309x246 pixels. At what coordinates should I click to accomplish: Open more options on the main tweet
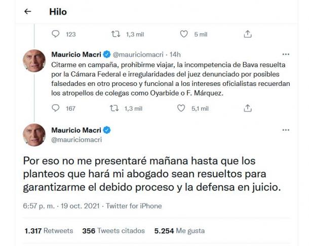point(286,130)
